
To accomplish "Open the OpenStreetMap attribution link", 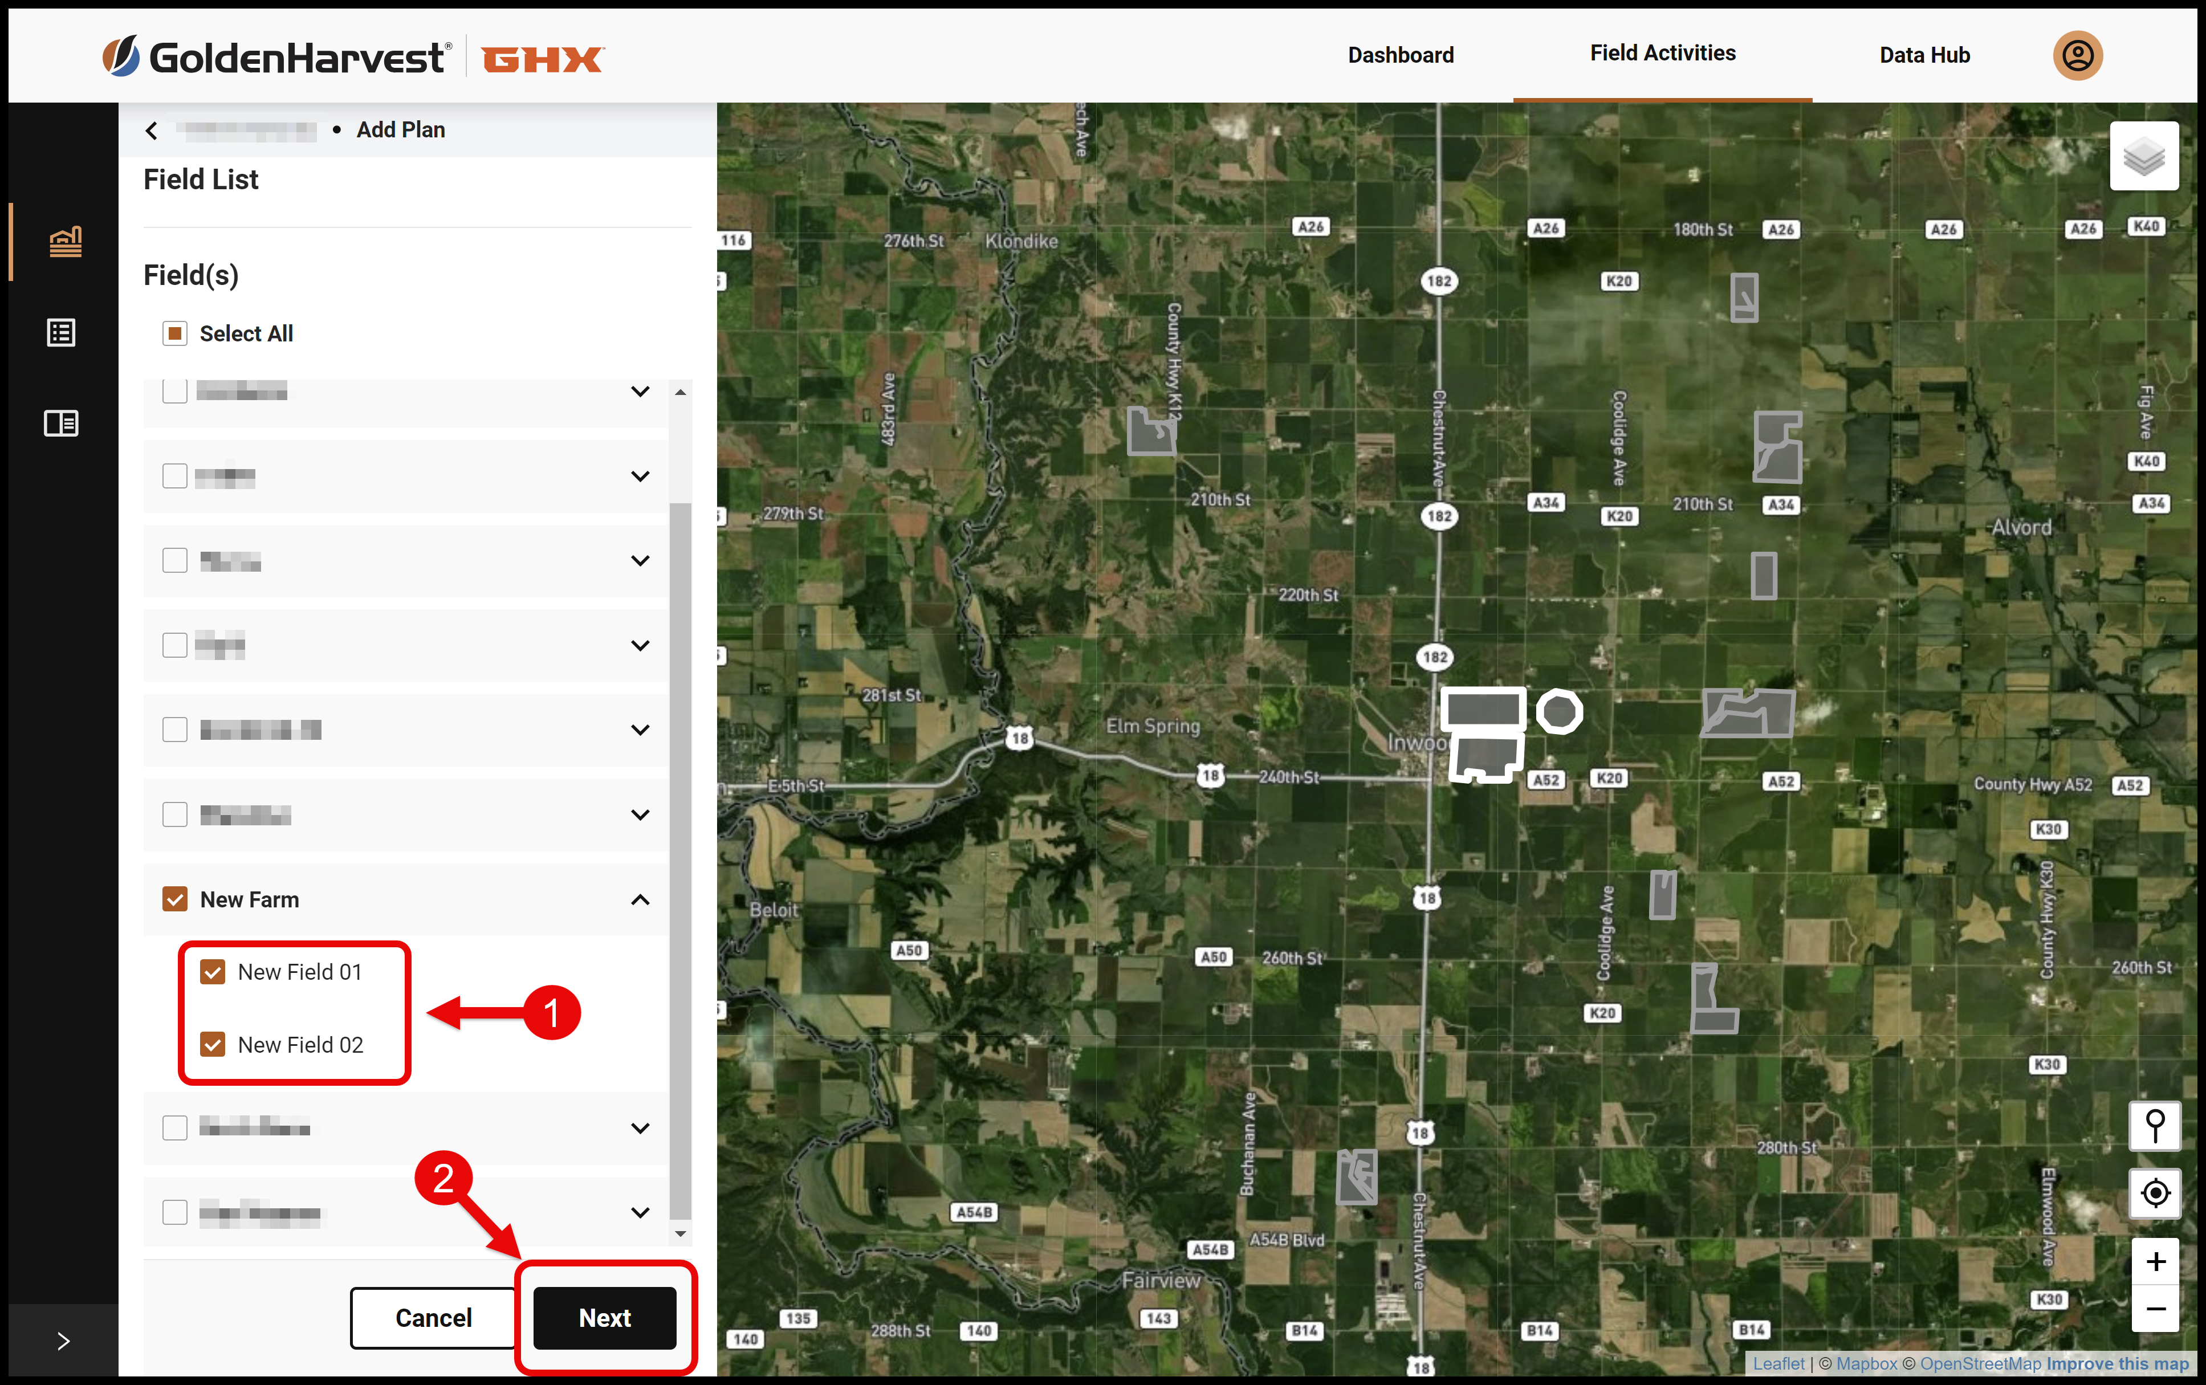I will [x=1980, y=1364].
